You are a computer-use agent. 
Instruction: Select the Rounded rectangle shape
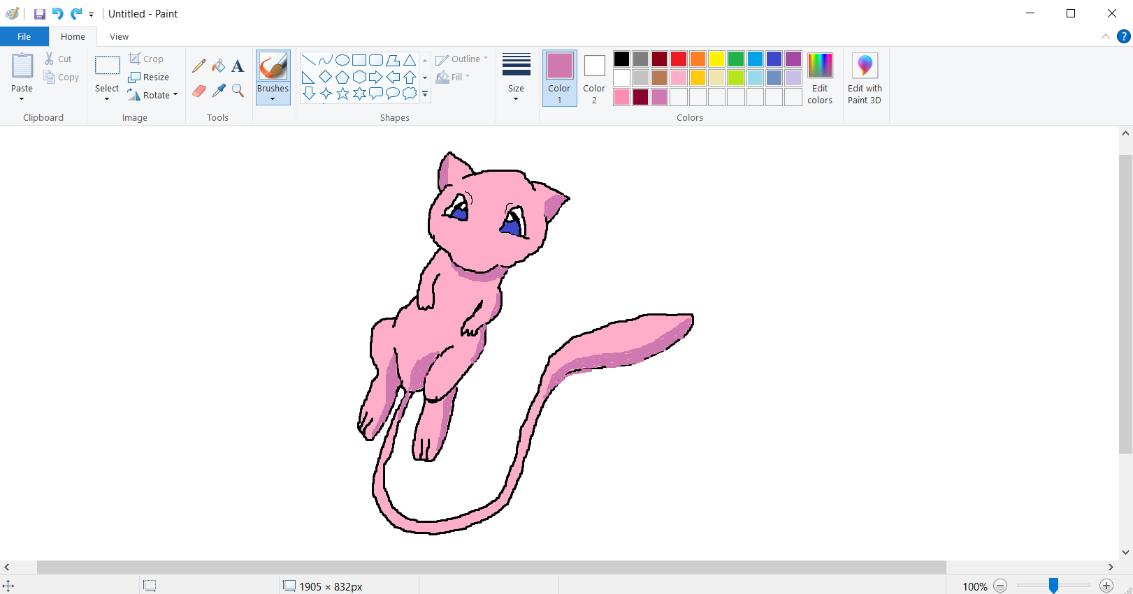(x=376, y=60)
